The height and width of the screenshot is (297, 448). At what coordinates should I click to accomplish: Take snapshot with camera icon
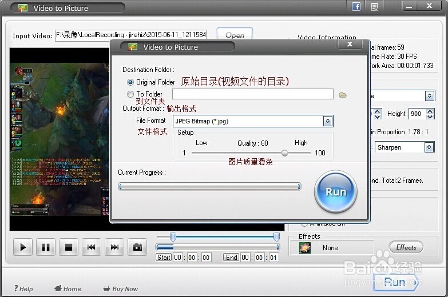(137, 247)
